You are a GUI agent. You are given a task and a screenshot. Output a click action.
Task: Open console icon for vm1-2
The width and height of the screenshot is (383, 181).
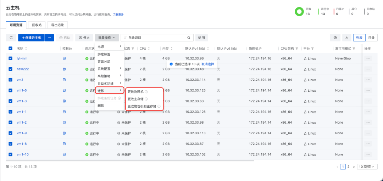tap(64, 123)
